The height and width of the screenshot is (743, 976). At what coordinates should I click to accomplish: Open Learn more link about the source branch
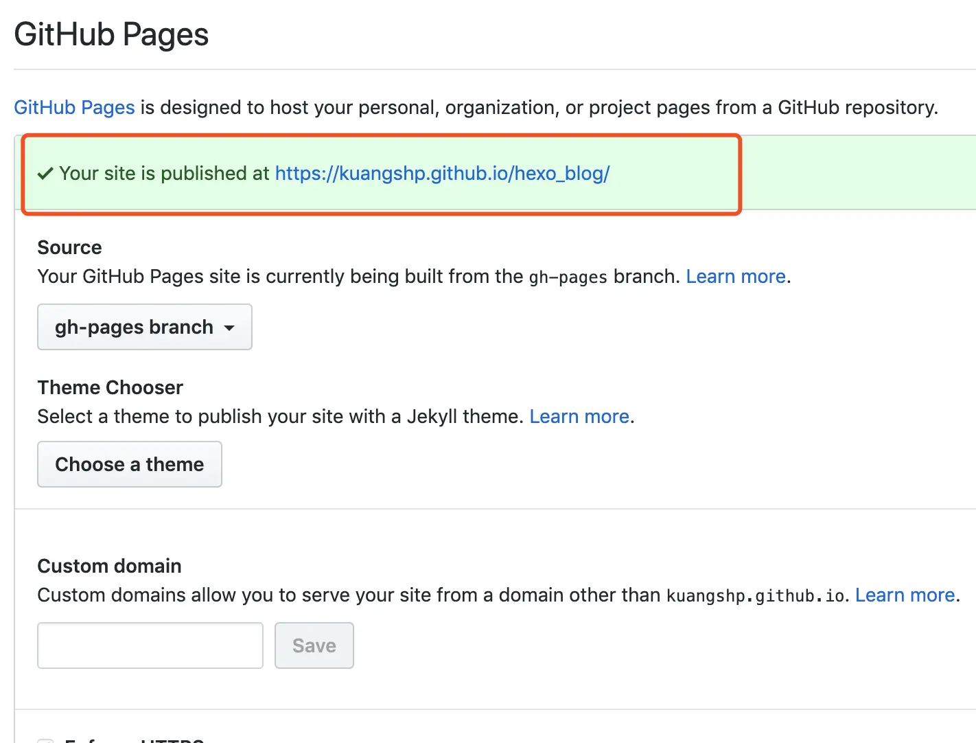pos(736,277)
